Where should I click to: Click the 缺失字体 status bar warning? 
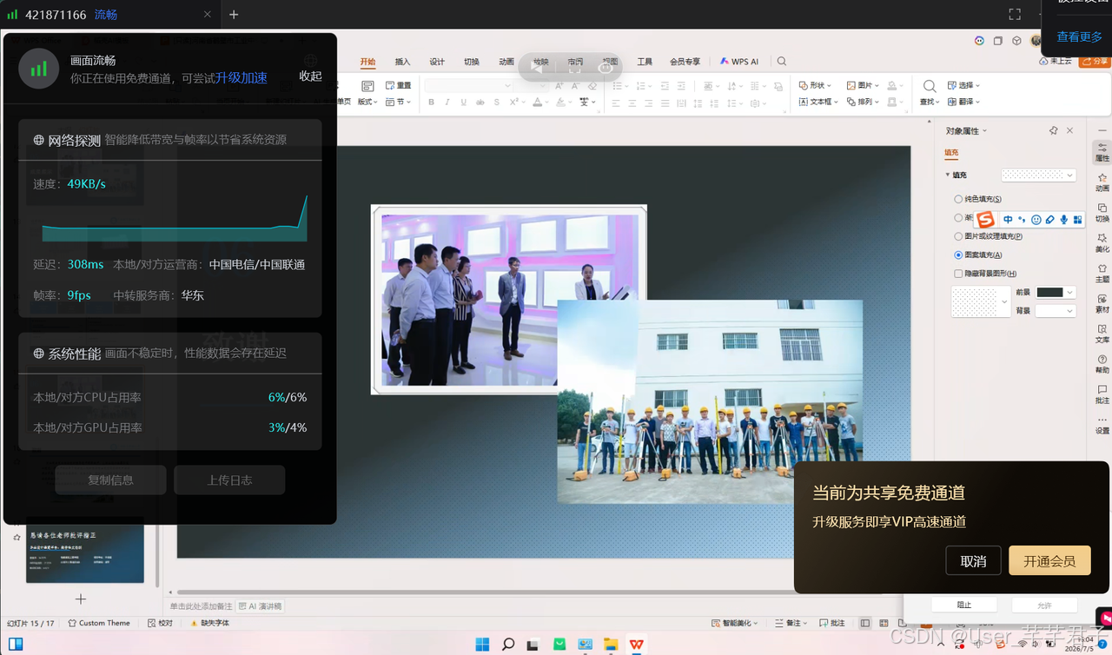pyautogui.click(x=209, y=623)
